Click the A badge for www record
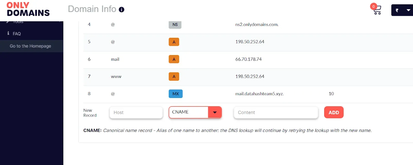 tap(174, 77)
